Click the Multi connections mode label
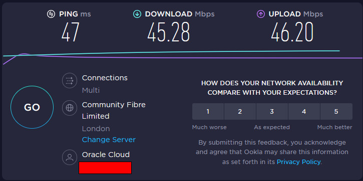This screenshot has height=181, width=363. pos(91,90)
